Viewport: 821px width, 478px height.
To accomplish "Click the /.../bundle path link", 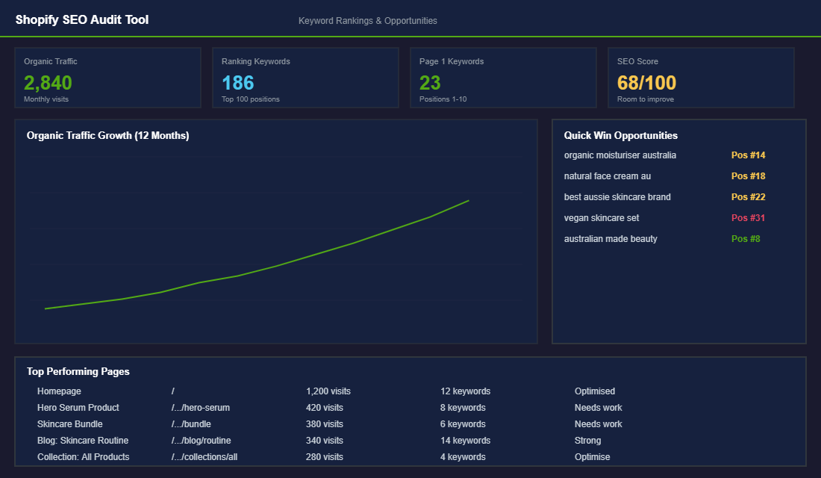I will pyautogui.click(x=190, y=423).
